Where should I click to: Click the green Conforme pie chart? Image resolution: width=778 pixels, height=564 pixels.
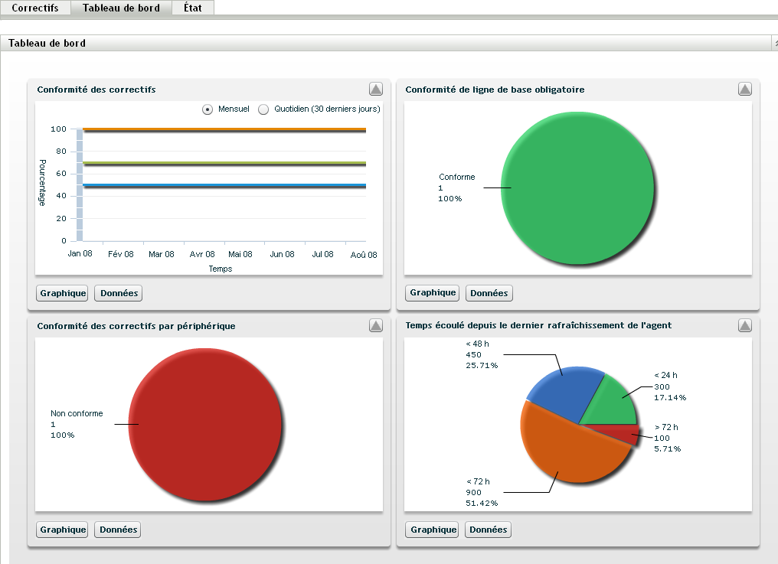coord(577,188)
